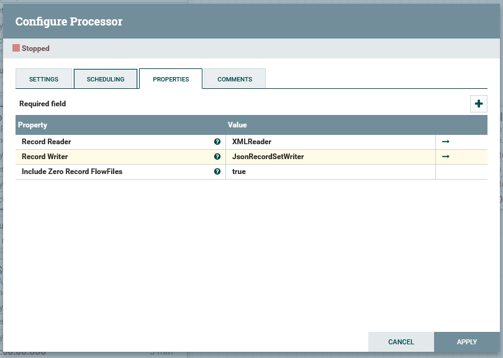Switch to the Scheduling tab

[106, 79]
